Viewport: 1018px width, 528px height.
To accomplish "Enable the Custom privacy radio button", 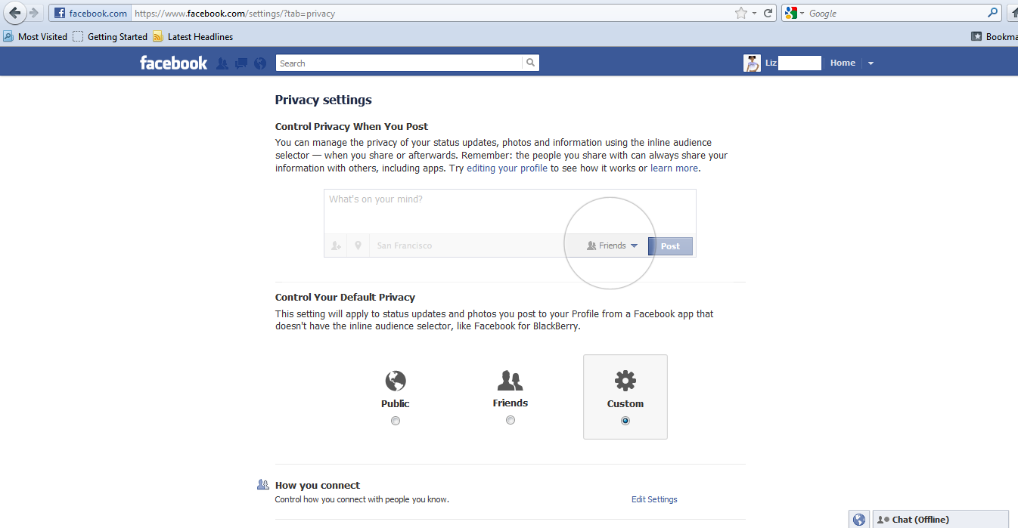I will tap(625, 420).
